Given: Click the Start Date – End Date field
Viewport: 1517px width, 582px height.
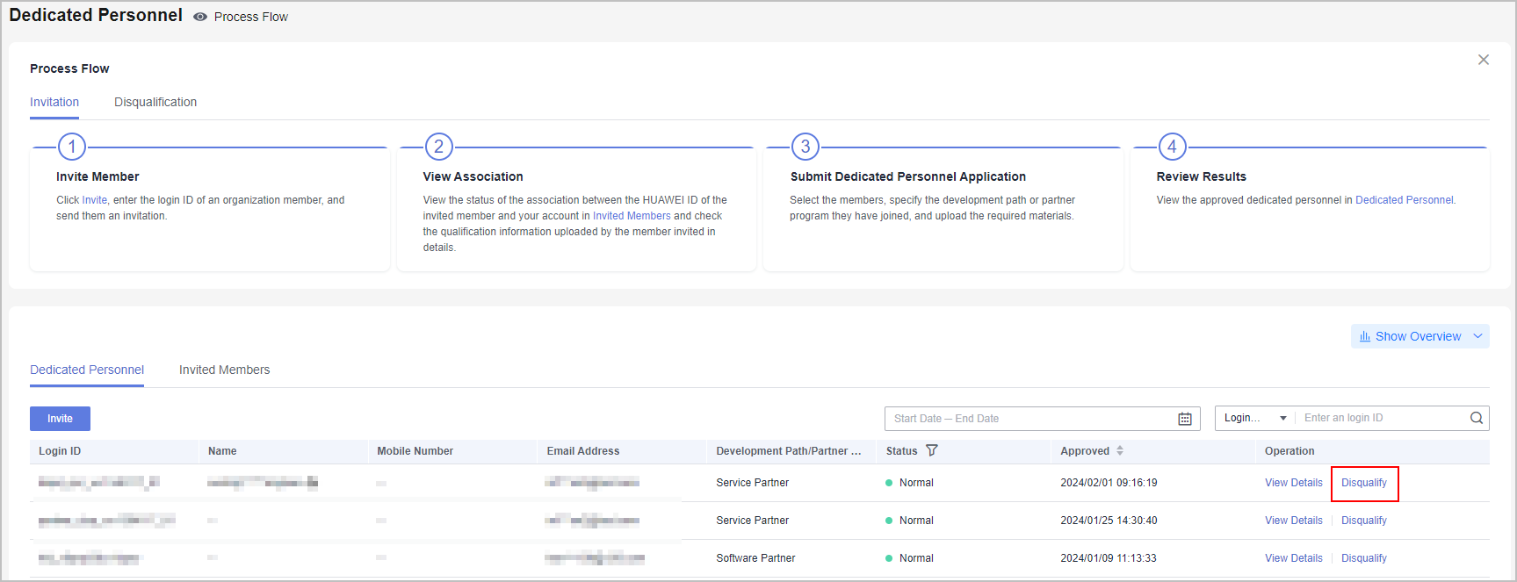Looking at the screenshot, I should 1043,419.
